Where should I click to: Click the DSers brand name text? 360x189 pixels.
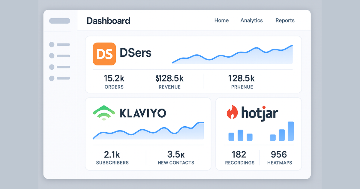pyautogui.click(x=136, y=53)
